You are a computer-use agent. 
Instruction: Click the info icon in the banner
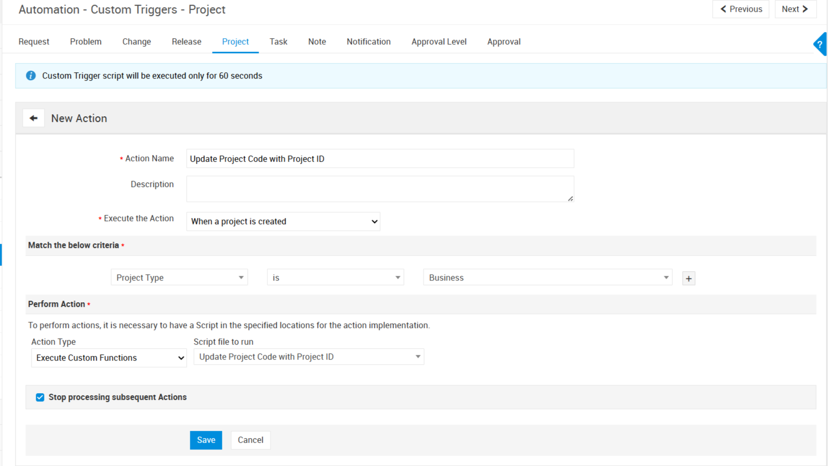click(31, 76)
